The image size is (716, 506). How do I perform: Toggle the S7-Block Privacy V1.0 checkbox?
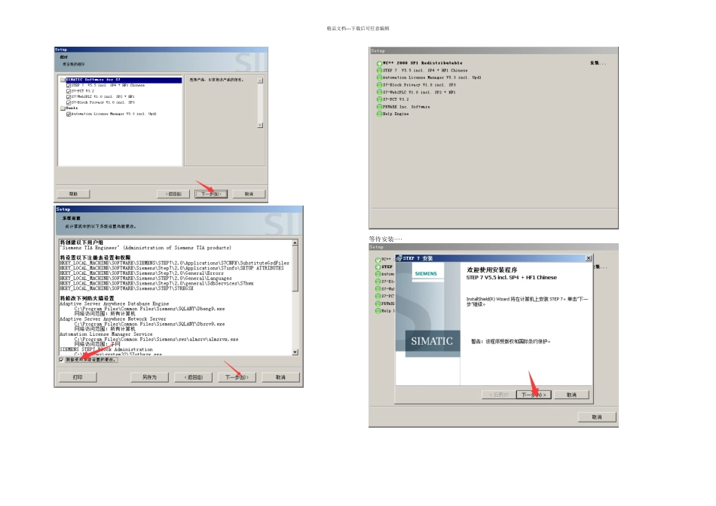pyautogui.click(x=69, y=102)
